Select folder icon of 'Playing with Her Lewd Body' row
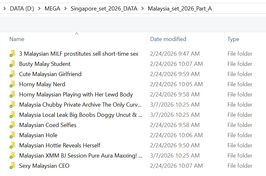 click(x=12, y=94)
